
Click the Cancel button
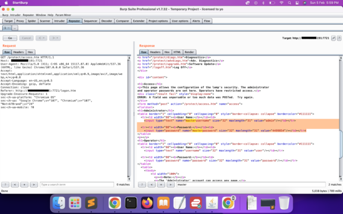click(26, 38)
